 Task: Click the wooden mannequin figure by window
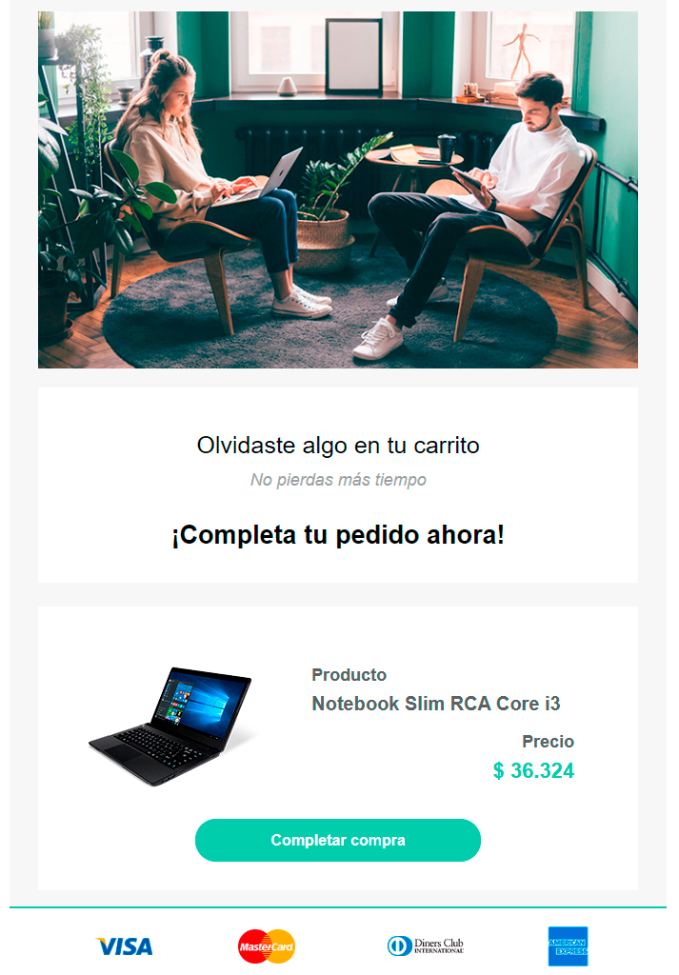click(x=521, y=51)
